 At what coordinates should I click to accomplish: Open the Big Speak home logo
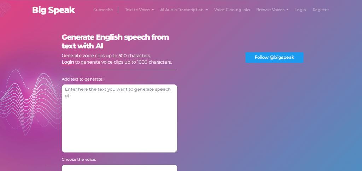point(53,10)
